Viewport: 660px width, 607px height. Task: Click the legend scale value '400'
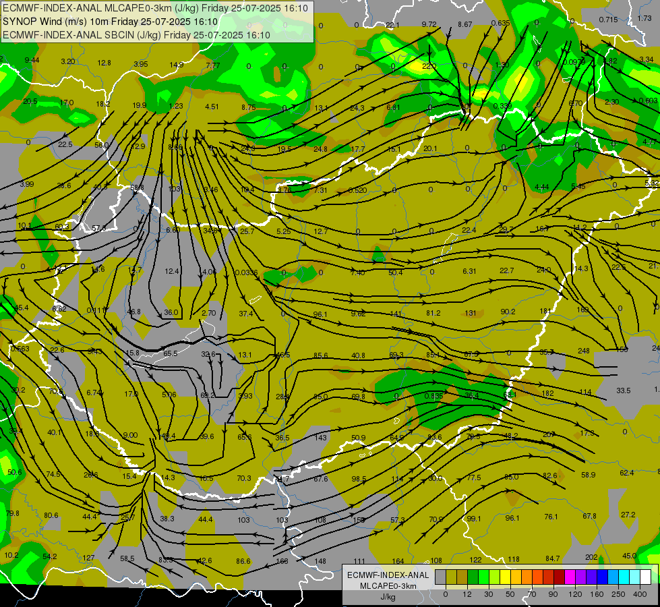[640, 594]
